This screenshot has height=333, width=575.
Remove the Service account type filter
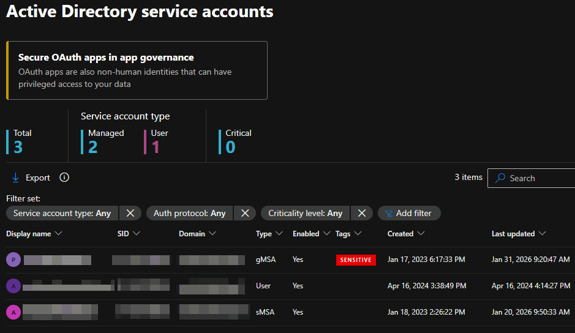[x=130, y=213]
